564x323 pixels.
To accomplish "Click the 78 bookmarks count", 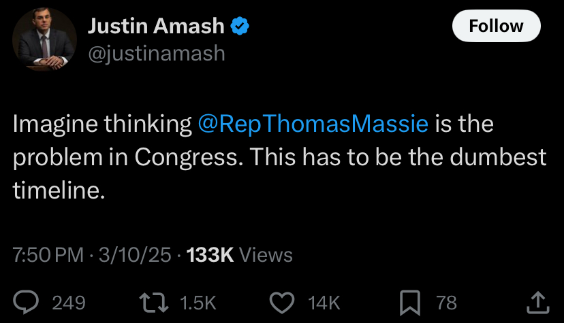I will 446,303.
